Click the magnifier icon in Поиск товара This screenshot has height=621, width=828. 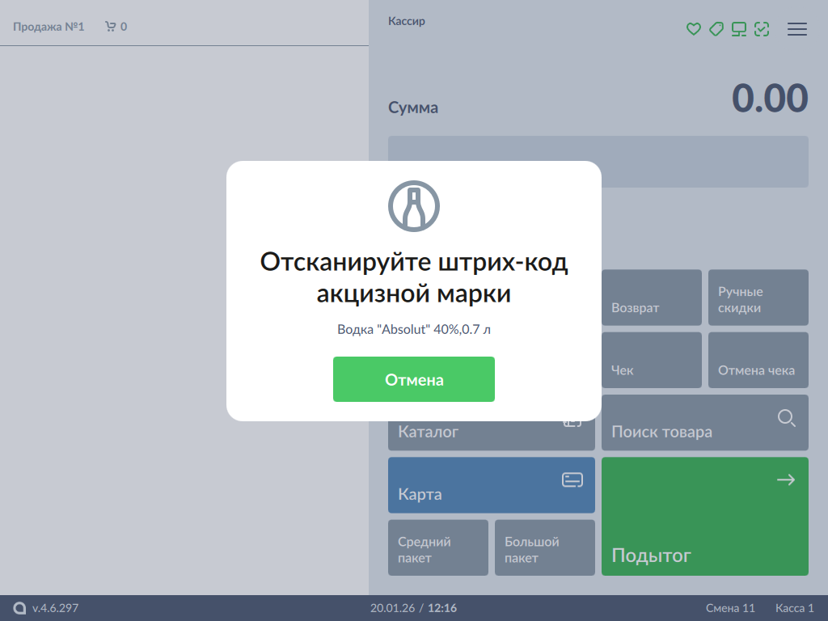point(786,418)
